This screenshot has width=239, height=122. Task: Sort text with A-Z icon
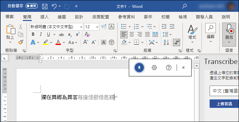pos(166,42)
